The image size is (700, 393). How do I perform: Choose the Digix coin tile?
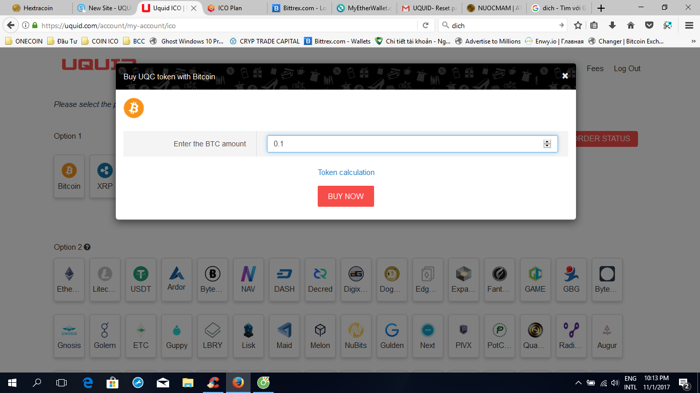coord(356,279)
